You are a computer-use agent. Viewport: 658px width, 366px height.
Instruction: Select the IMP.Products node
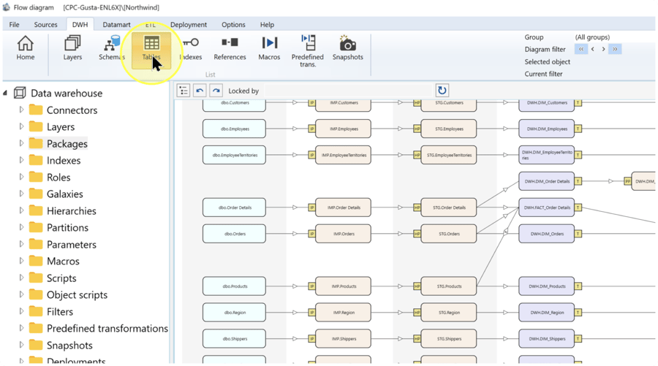[x=344, y=286]
